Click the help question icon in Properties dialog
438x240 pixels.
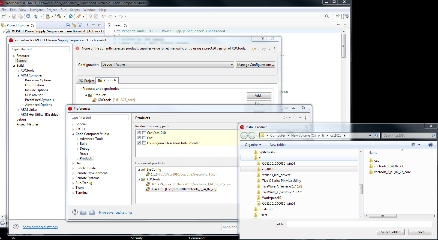click(x=16, y=226)
